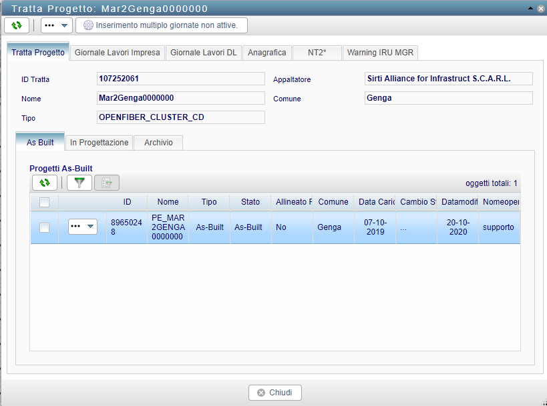Tick the select-all checkbox in table header
Image resolution: width=547 pixels, height=406 pixels.
point(44,202)
